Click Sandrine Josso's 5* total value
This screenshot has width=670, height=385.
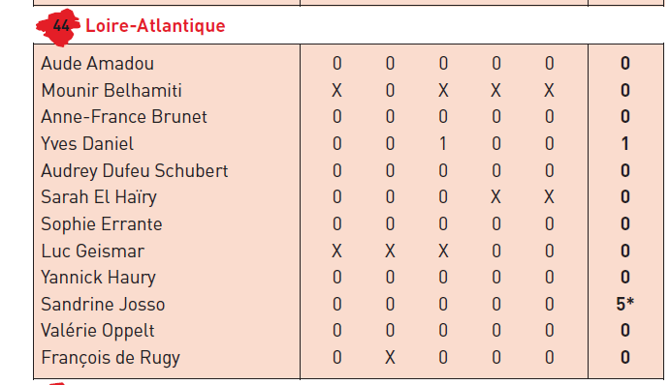tap(625, 304)
